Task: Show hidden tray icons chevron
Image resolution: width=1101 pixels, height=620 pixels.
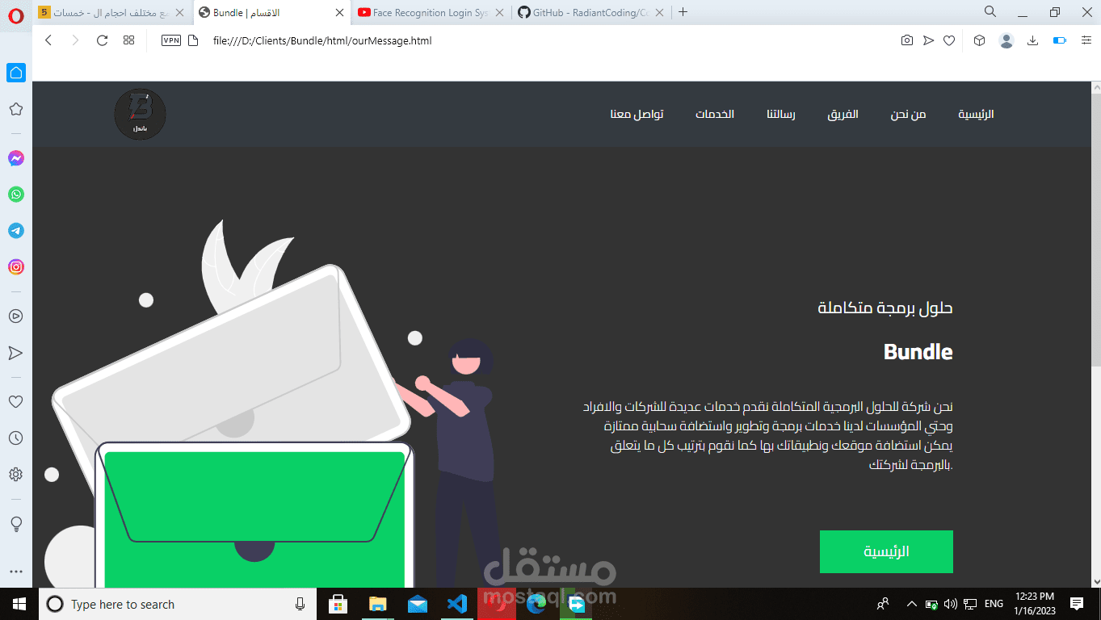Action: click(x=911, y=604)
